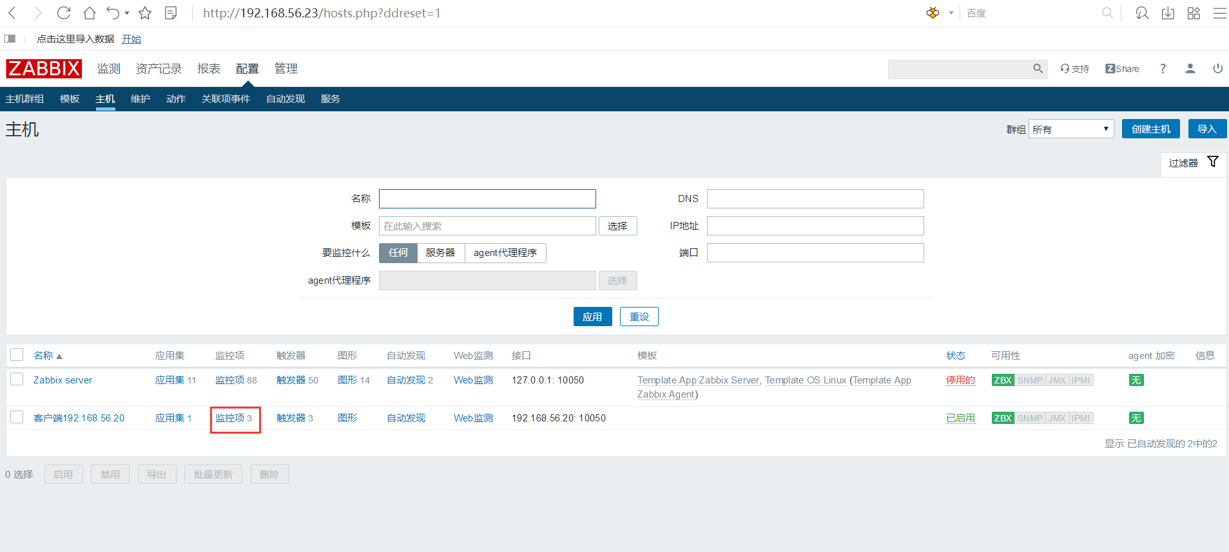
Task: Focus the 端口 filter input field
Action: pyautogui.click(x=815, y=253)
